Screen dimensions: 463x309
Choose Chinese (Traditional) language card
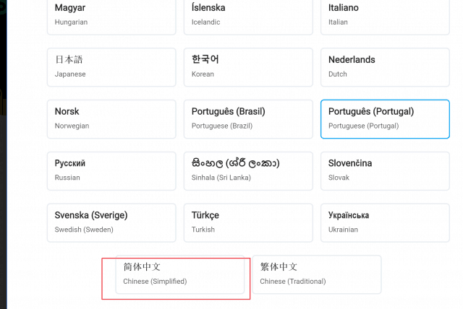pyautogui.click(x=316, y=274)
